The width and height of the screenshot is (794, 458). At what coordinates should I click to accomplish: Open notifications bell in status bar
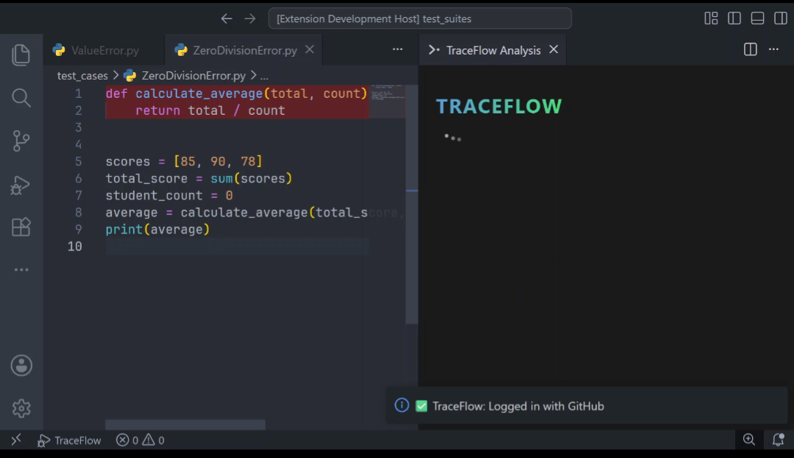[x=779, y=440]
